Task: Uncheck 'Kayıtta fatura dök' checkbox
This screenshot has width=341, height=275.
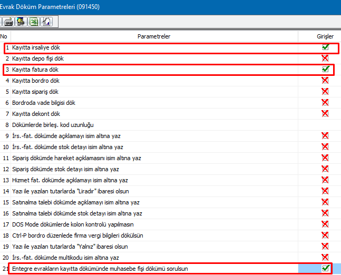Action: 326,69
